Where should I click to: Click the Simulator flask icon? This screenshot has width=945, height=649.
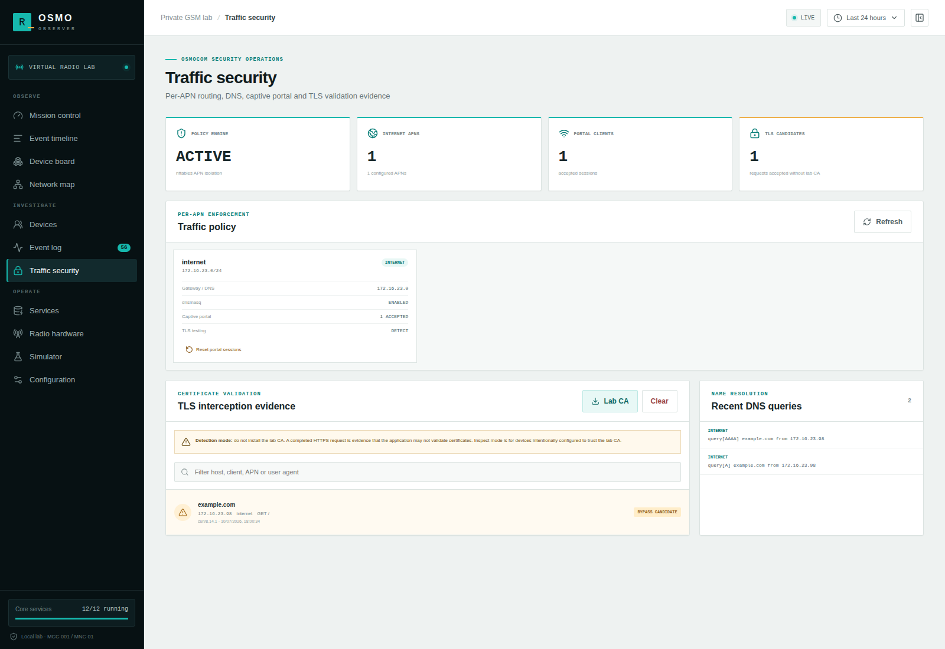pos(18,357)
